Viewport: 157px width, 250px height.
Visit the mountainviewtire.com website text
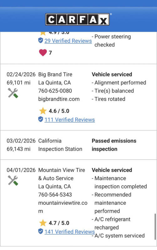coord(63,207)
